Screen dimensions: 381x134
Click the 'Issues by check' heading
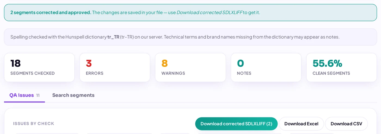[33, 124]
